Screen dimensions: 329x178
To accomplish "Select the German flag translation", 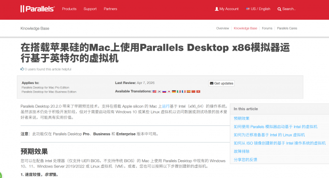I will pyautogui.click(x=174, y=91).
